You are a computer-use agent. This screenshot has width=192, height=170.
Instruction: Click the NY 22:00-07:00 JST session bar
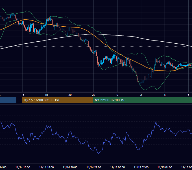(x=143, y=100)
